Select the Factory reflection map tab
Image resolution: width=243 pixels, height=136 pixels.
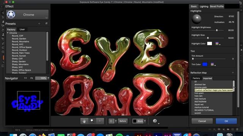196,78
